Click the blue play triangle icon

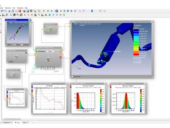(x=72, y=11)
